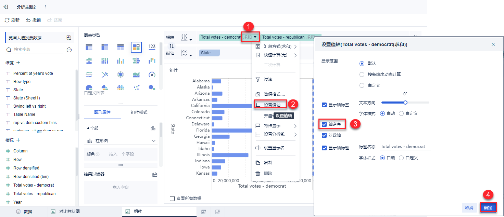
Task: Select the KPI 123 chart type icon
Action: pos(152,47)
